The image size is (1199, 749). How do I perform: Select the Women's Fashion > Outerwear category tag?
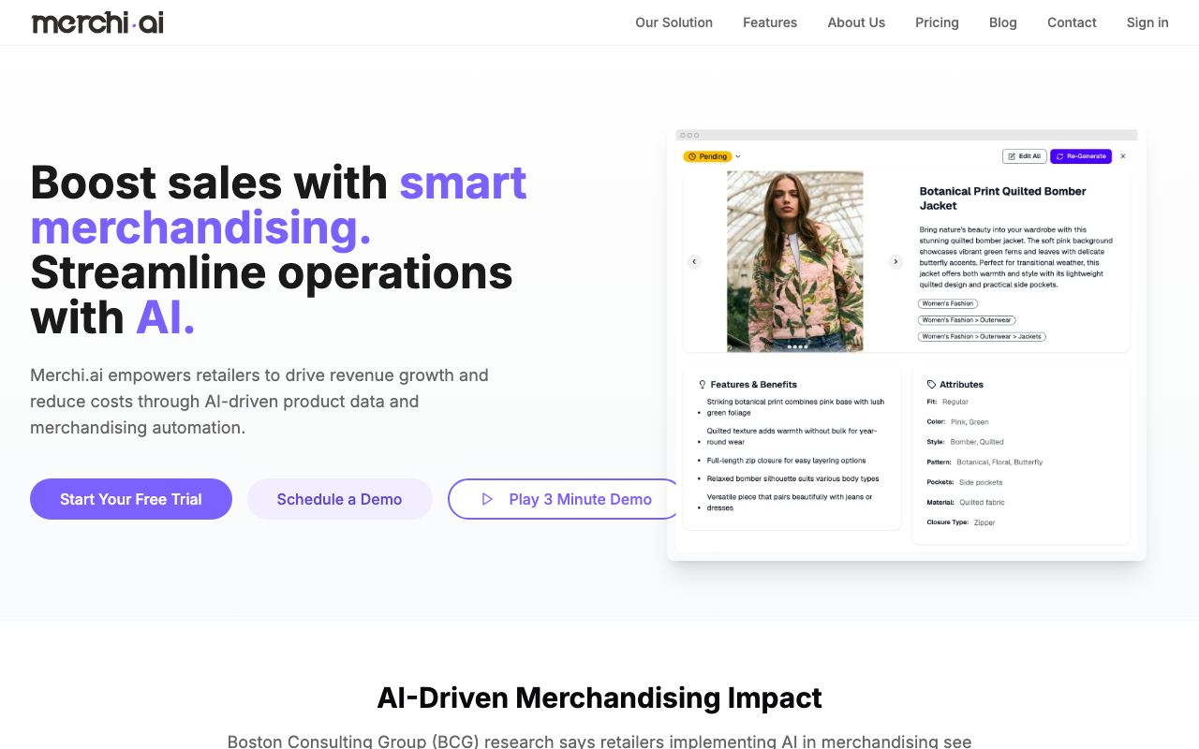pos(967,320)
